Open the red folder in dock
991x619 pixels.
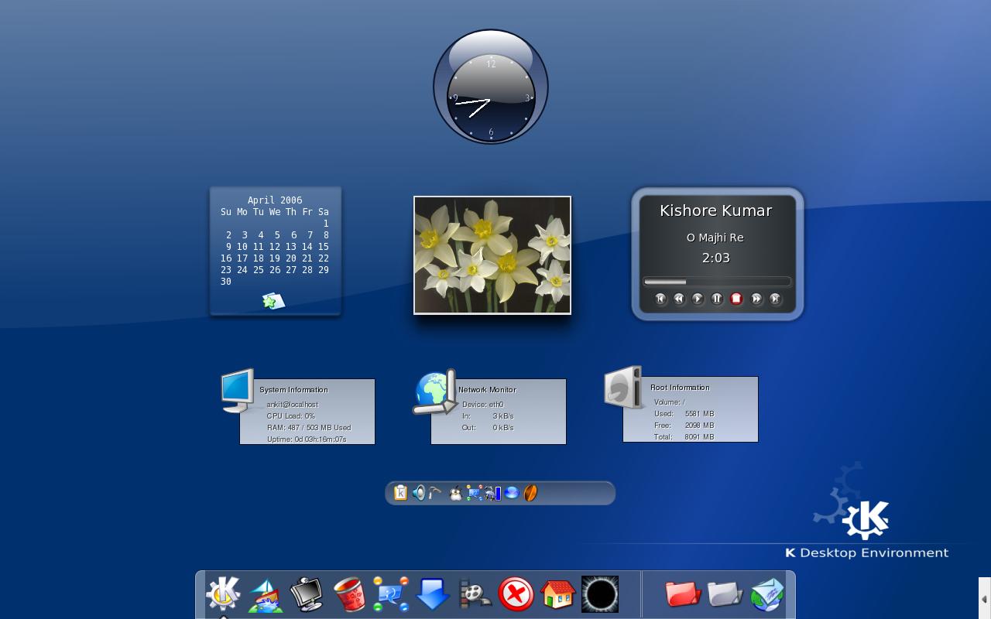(683, 594)
